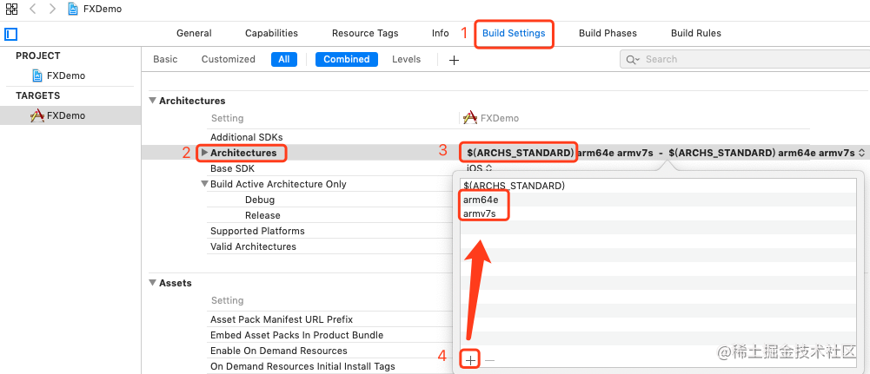Select the FXDemo target app icon
The height and width of the screenshot is (374, 870).
pyautogui.click(x=37, y=115)
